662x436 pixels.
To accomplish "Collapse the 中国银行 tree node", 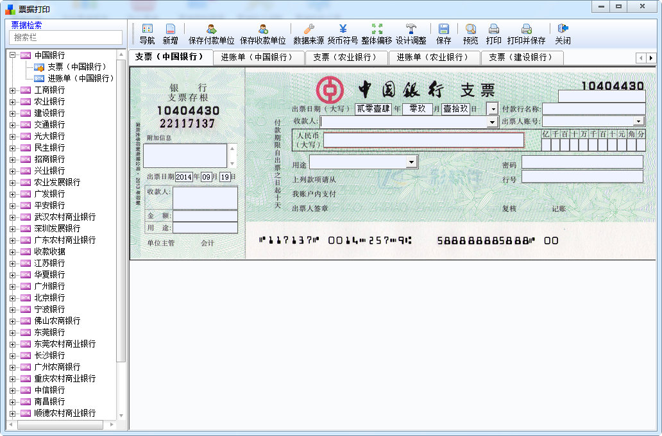I will (x=13, y=55).
